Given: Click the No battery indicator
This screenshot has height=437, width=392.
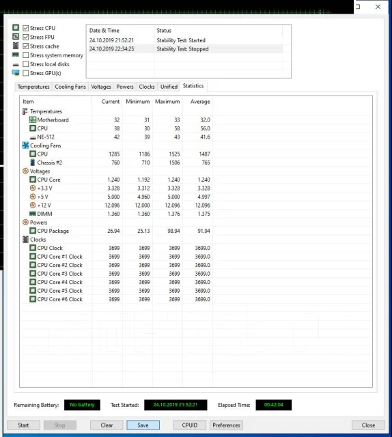Looking at the screenshot, I should pos(82,405).
